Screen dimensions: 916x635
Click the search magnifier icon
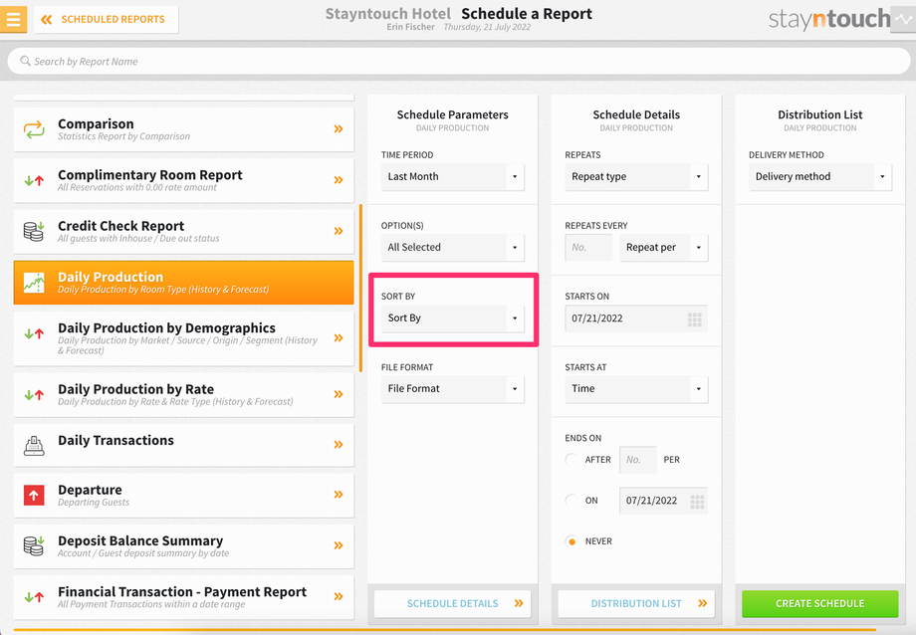click(x=25, y=61)
